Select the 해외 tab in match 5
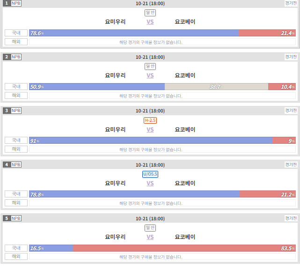The image size is (300, 267). point(16,257)
